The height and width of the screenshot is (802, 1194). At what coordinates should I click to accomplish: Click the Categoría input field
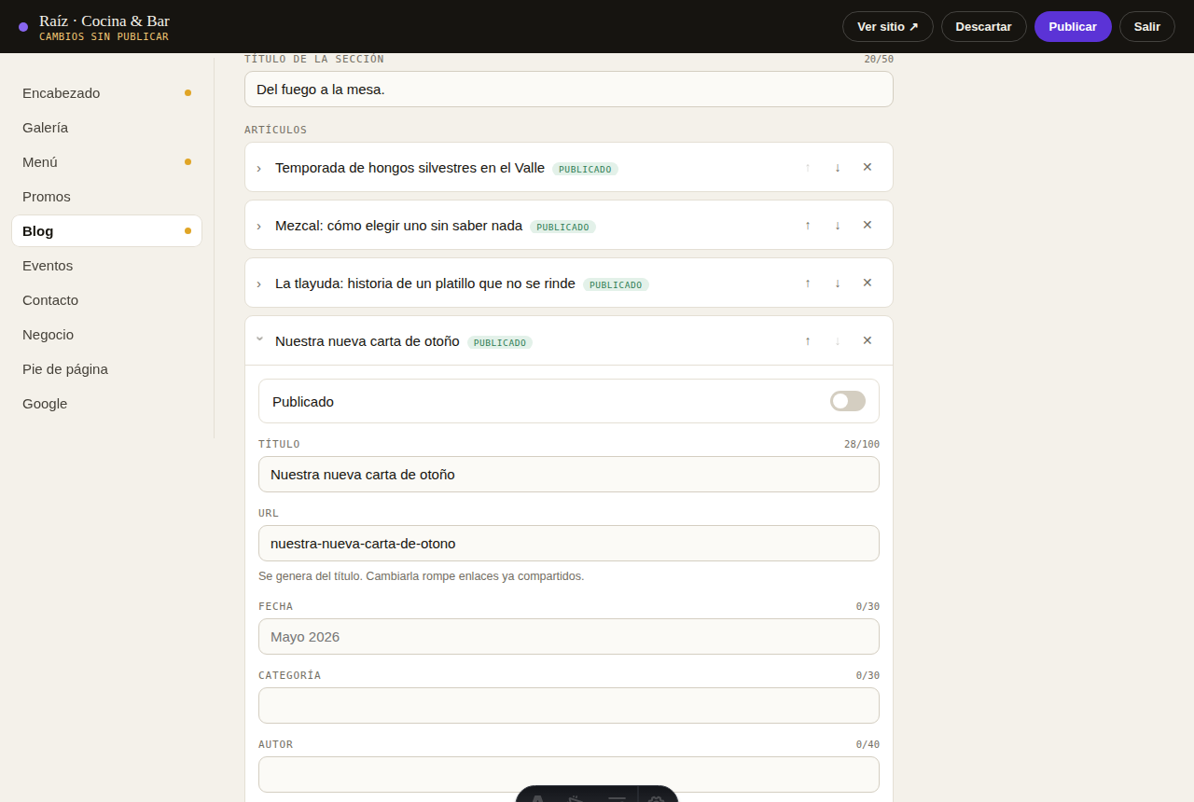569,705
